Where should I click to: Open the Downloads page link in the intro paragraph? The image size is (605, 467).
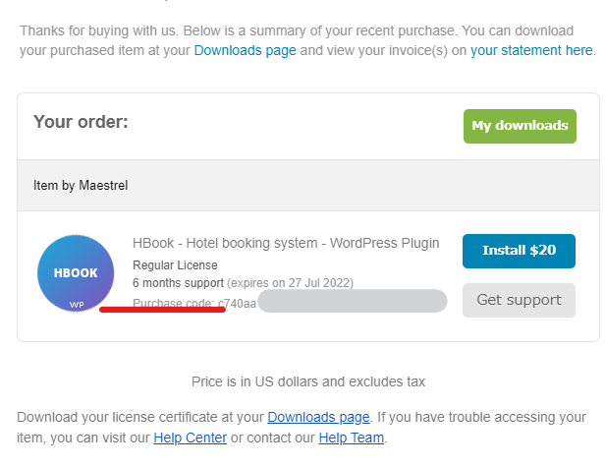click(x=245, y=50)
